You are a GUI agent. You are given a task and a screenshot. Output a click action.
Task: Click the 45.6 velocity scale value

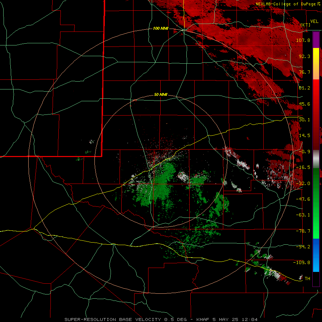(304, 104)
